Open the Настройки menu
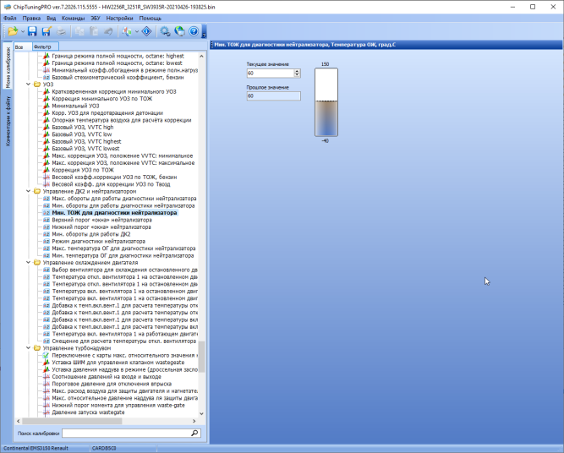The image size is (564, 453). coord(119,18)
